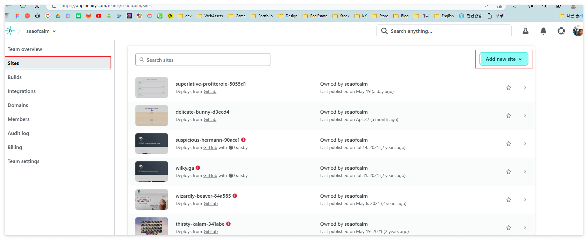This screenshot has width=588, height=240.
Task: Follow GitLab link under superlative-profiterole-5055d1
Action: [x=210, y=92]
